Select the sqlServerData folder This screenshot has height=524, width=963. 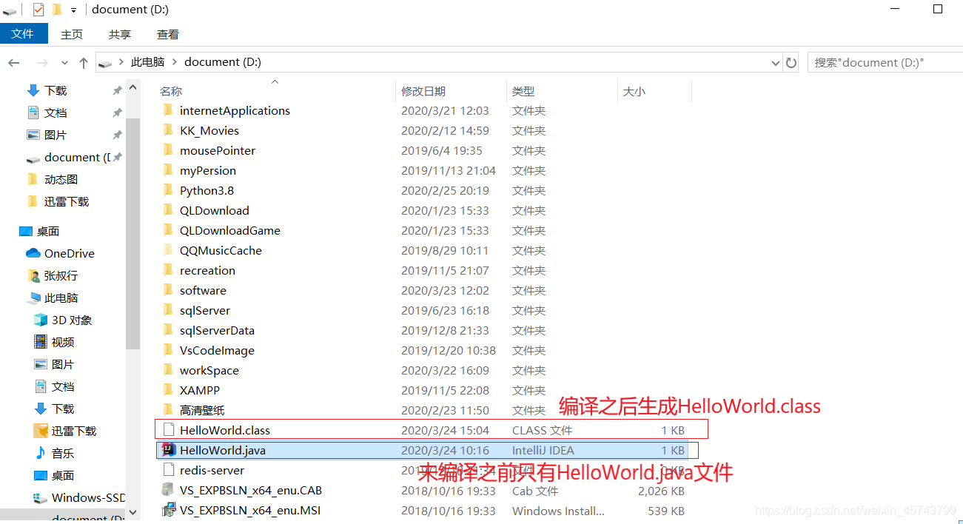point(217,331)
